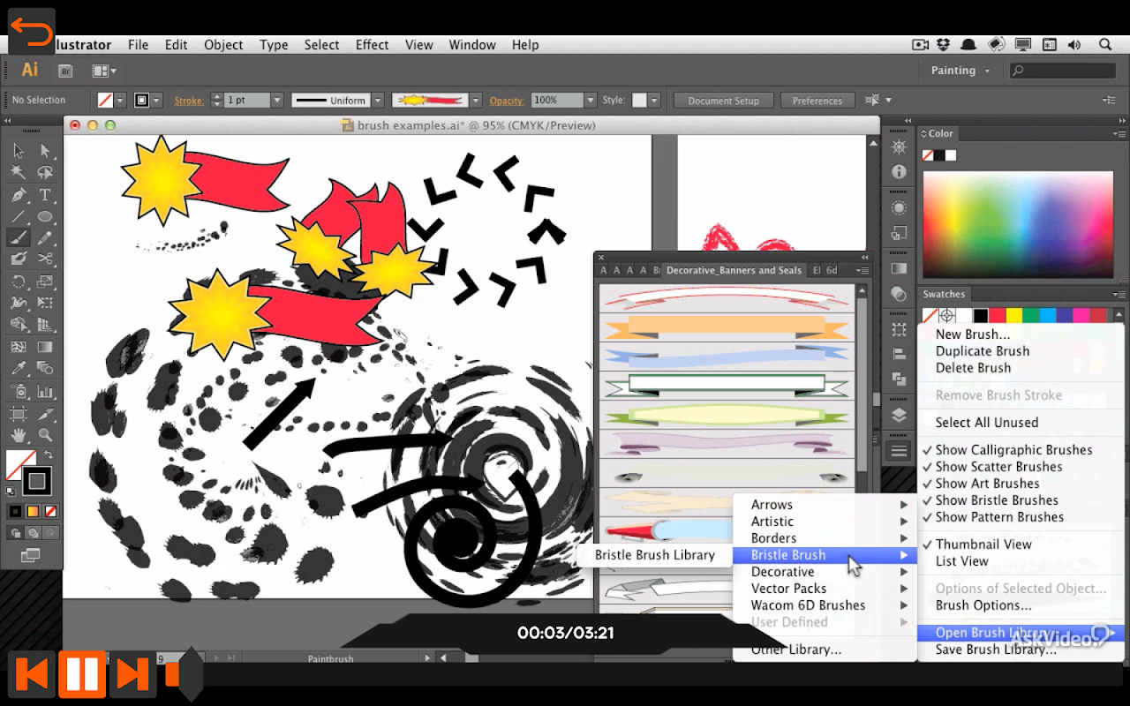Choose Other Library from the menu
The width and height of the screenshot is (1130, 706).
[795, 650]
